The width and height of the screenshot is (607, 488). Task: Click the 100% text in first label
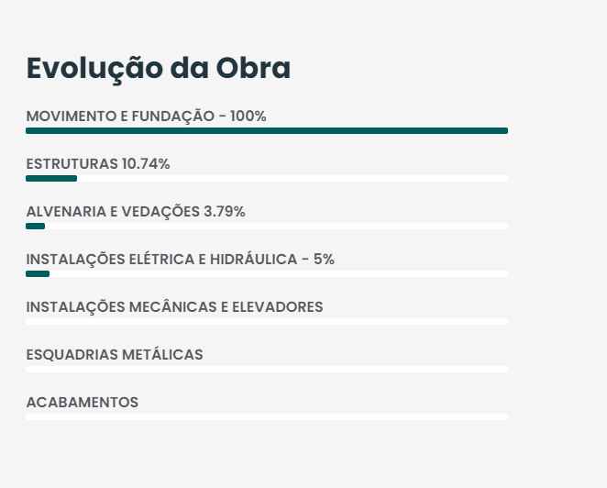click(x=248, y=116)
